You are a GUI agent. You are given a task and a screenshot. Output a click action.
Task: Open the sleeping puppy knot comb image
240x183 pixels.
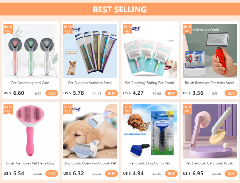point(90,131)
